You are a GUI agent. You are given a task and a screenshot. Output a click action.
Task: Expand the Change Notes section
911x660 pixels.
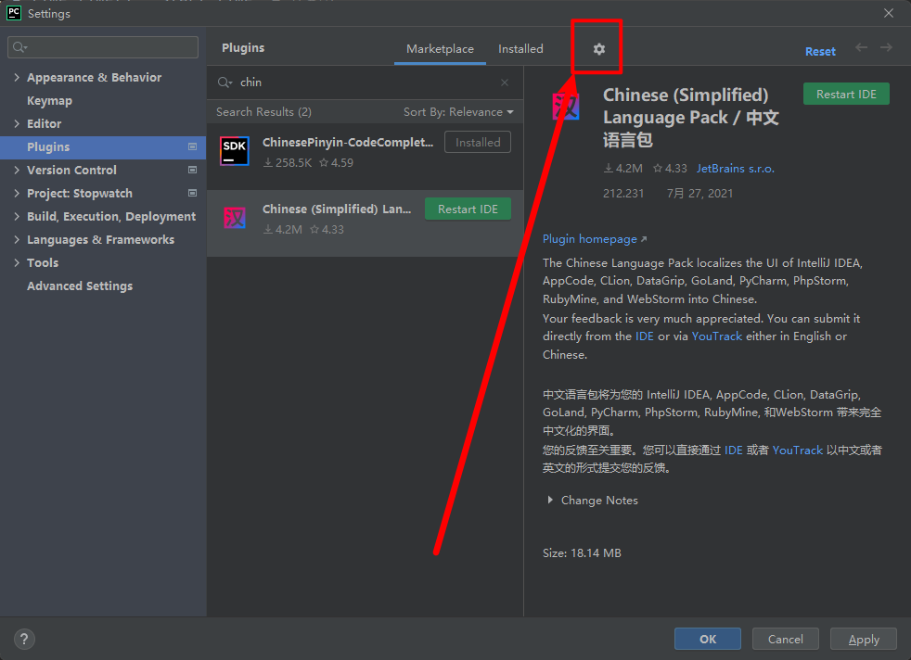pos(551,501)
